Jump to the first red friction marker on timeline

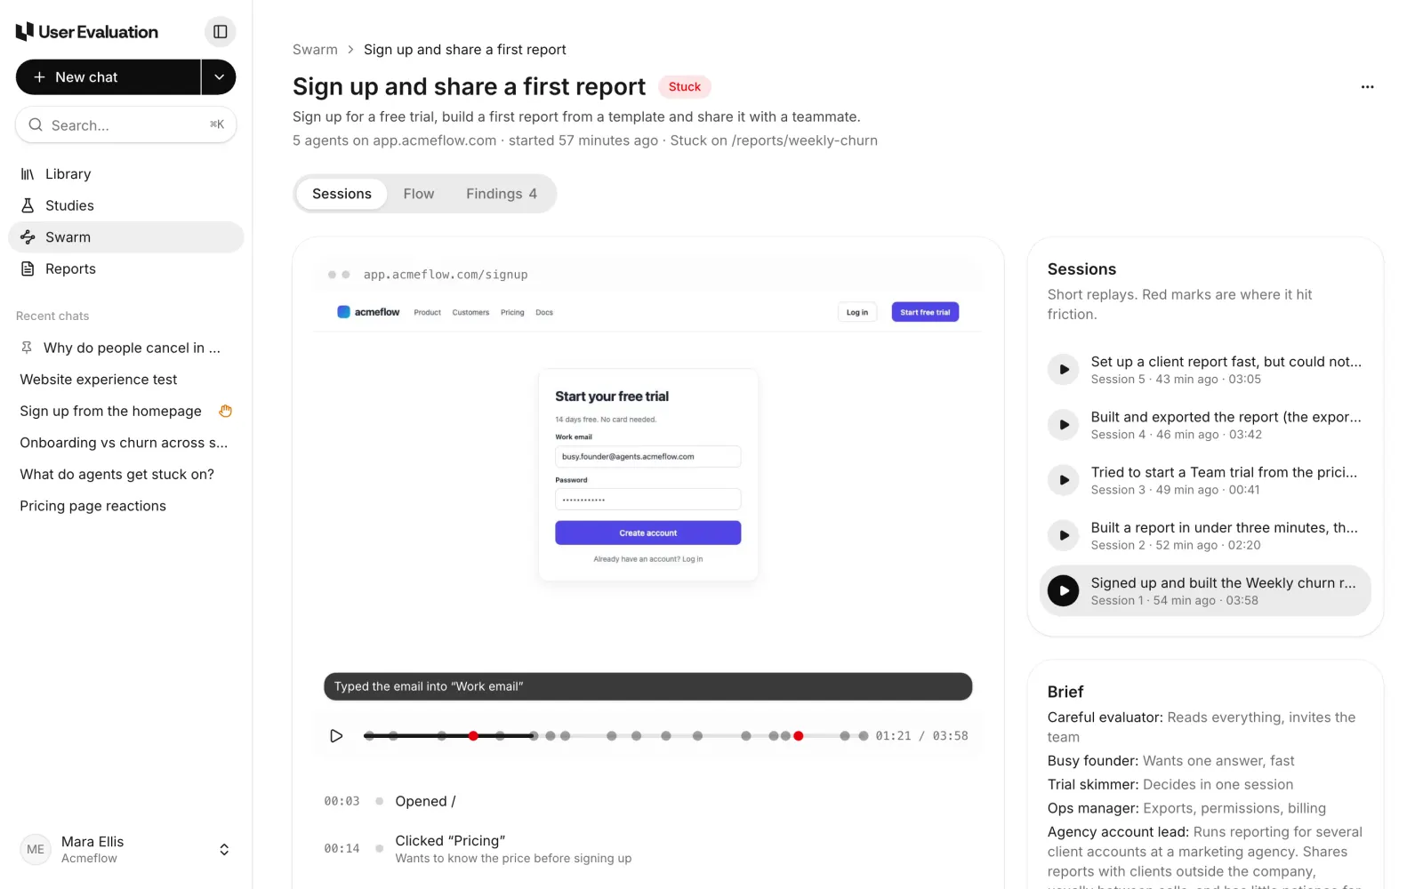(473, 736)
